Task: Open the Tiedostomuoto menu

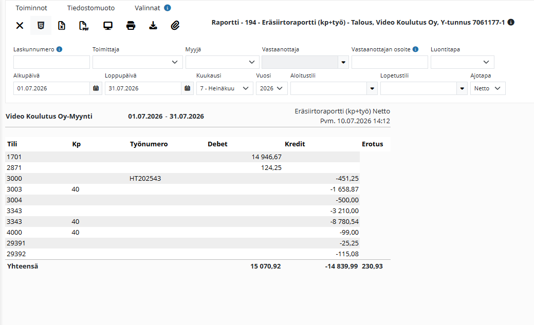Action: (x=91, y=8)
